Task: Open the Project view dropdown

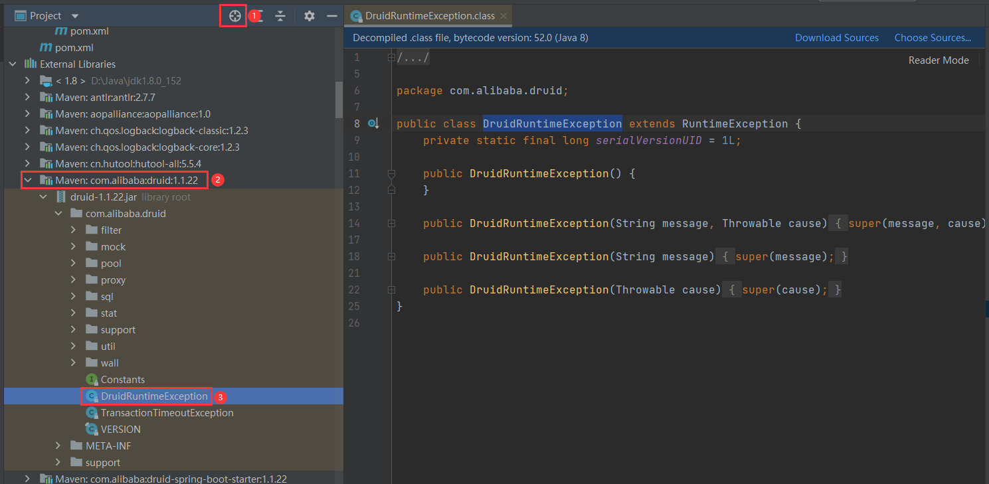Action: coord(74,16)
